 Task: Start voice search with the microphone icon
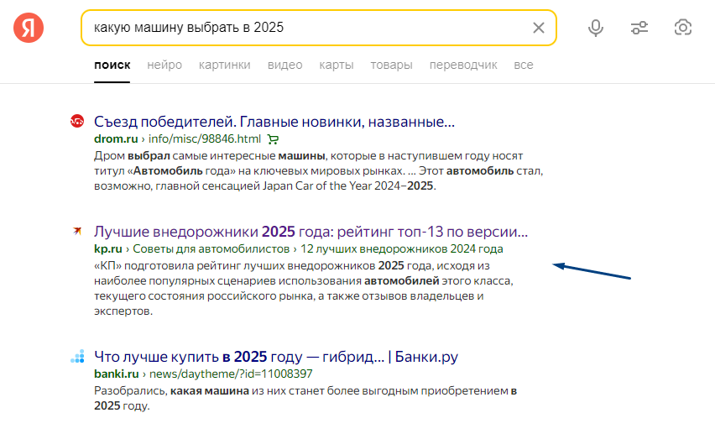click(x=596, y=28)
